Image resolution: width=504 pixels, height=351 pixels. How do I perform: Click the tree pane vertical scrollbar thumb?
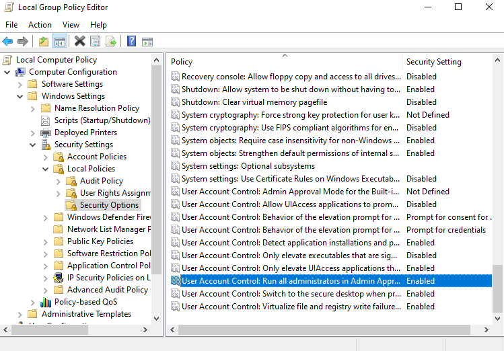click(x=157, y=169)
